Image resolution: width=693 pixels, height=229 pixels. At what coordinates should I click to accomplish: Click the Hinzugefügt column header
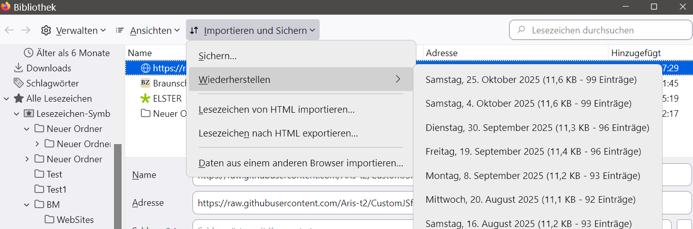click(x=636, y=53)
